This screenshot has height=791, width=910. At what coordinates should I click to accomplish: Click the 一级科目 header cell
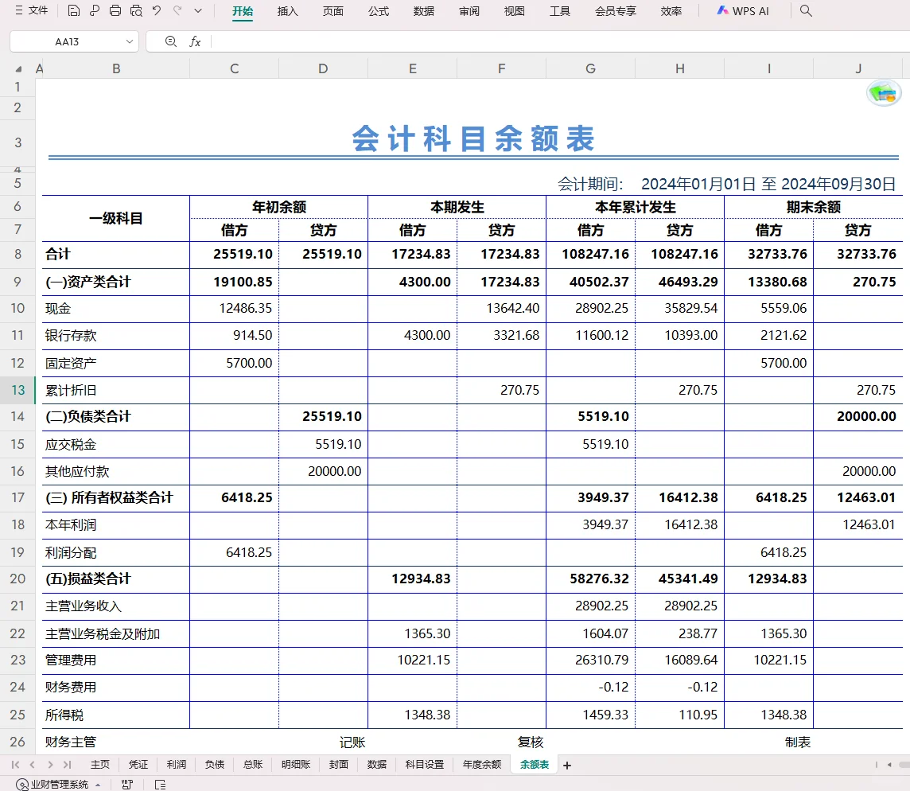click(x=115, y=218)
